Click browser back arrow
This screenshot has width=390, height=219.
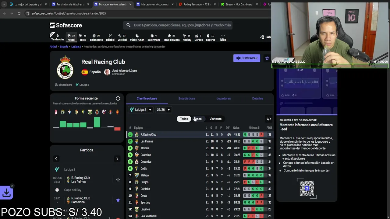[4, 13]
